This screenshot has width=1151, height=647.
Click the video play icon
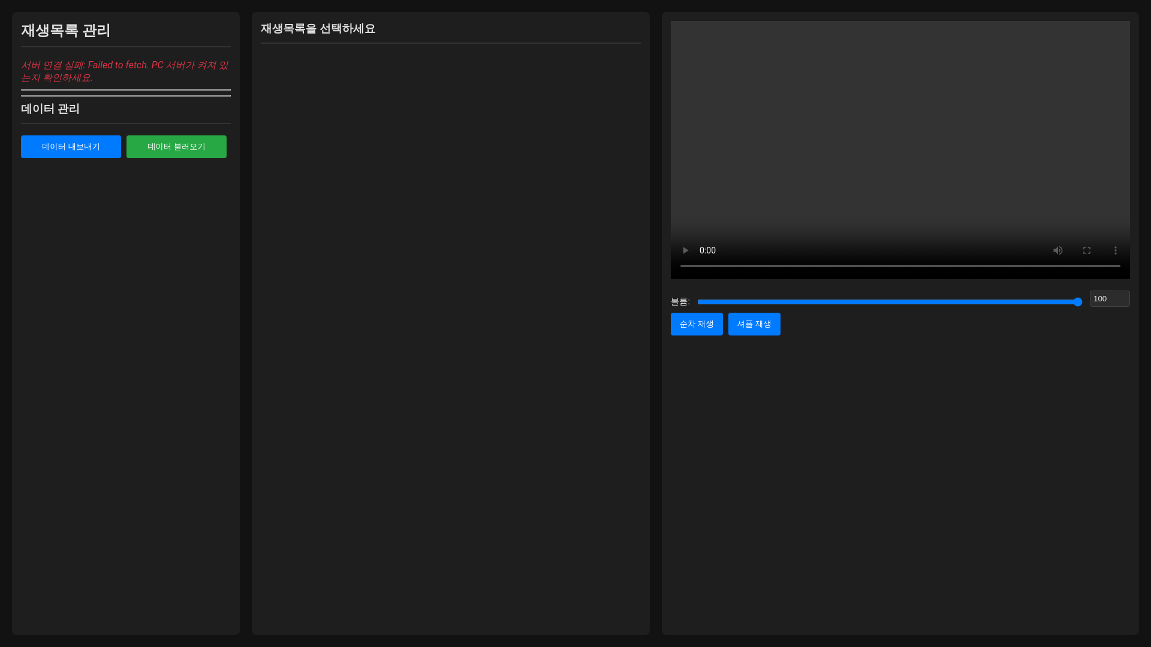tap(685, 250)
